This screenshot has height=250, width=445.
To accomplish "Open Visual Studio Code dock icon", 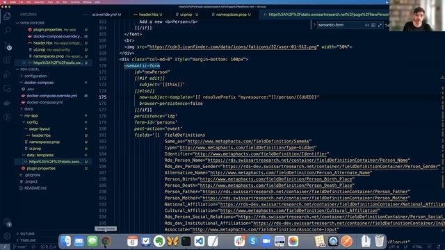I will tap(200, 241).
